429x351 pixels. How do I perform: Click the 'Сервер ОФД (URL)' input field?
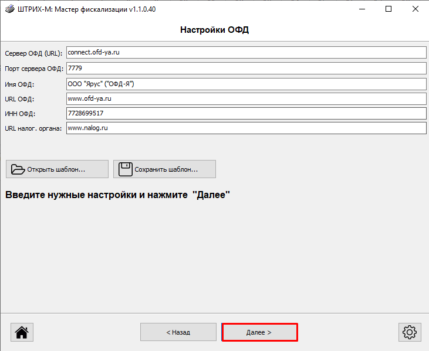click(246, 52)
